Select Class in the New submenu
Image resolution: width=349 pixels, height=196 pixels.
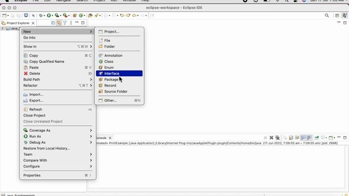pyautogui.click(x=119, y=62)
